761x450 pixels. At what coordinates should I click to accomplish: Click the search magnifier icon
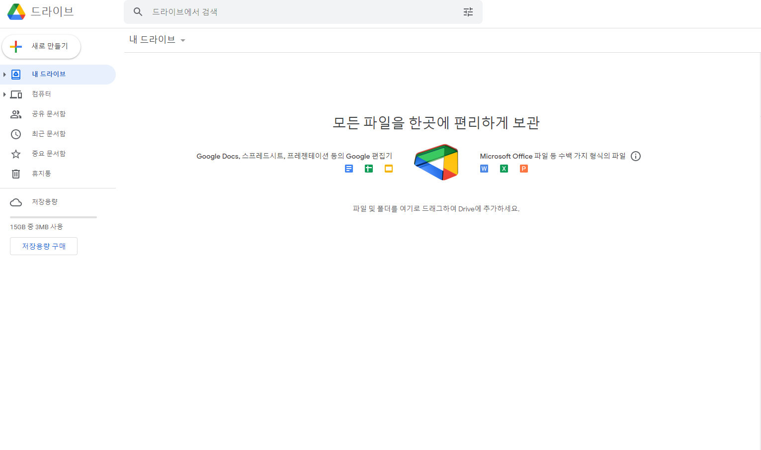click(138, 11)
